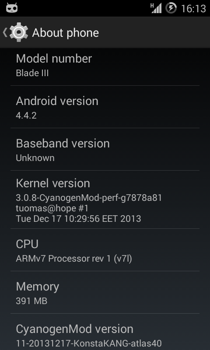Select the Model number entry
Screen dimensions: 210x350
point(105,66)
